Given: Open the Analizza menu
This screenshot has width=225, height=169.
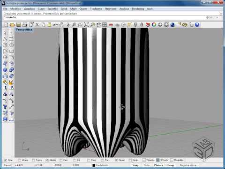Looking at the screenshot, I should pos(124,9).
